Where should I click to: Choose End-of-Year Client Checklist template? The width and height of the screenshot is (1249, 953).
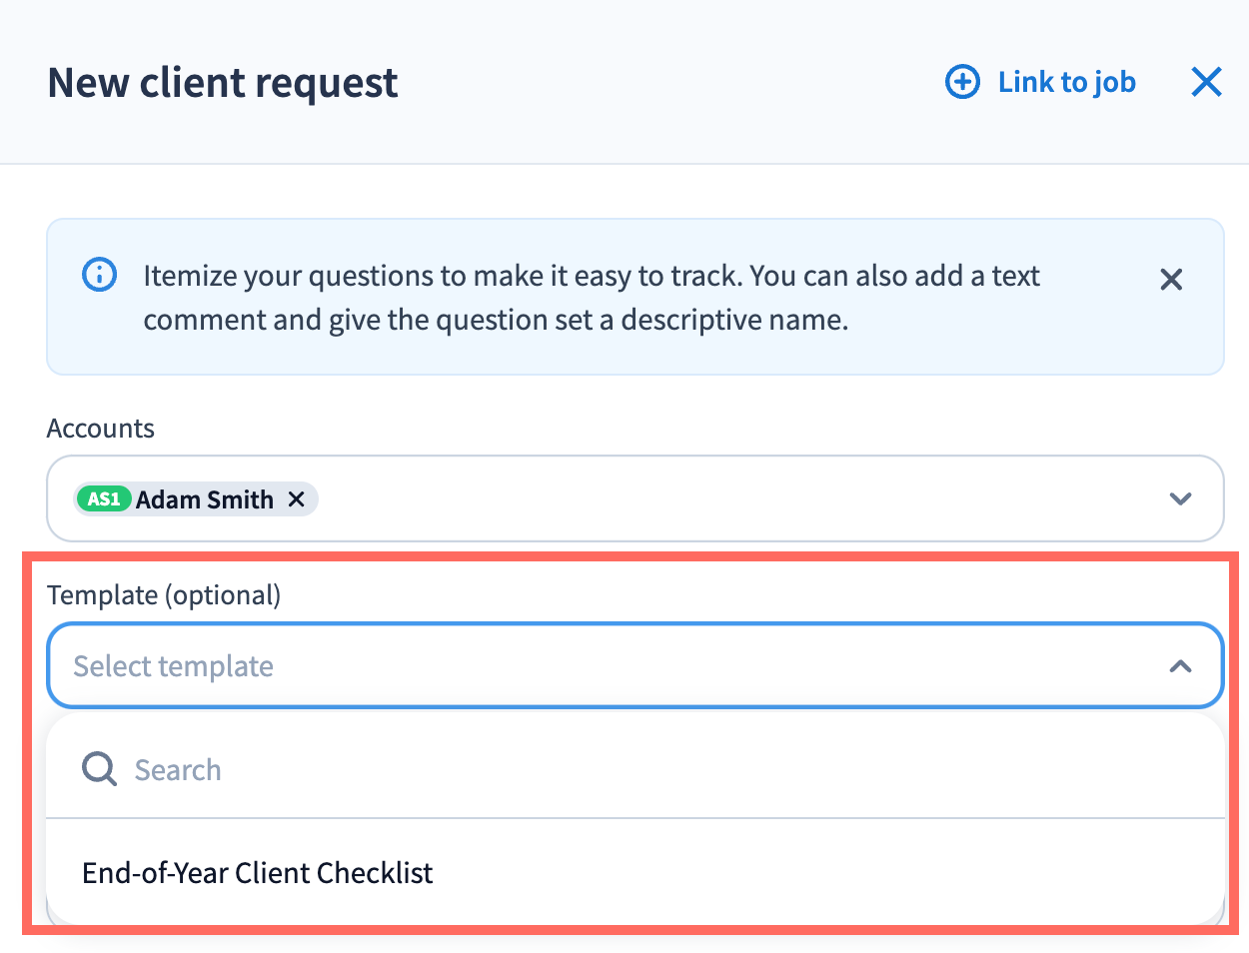[x=258, y=873]
